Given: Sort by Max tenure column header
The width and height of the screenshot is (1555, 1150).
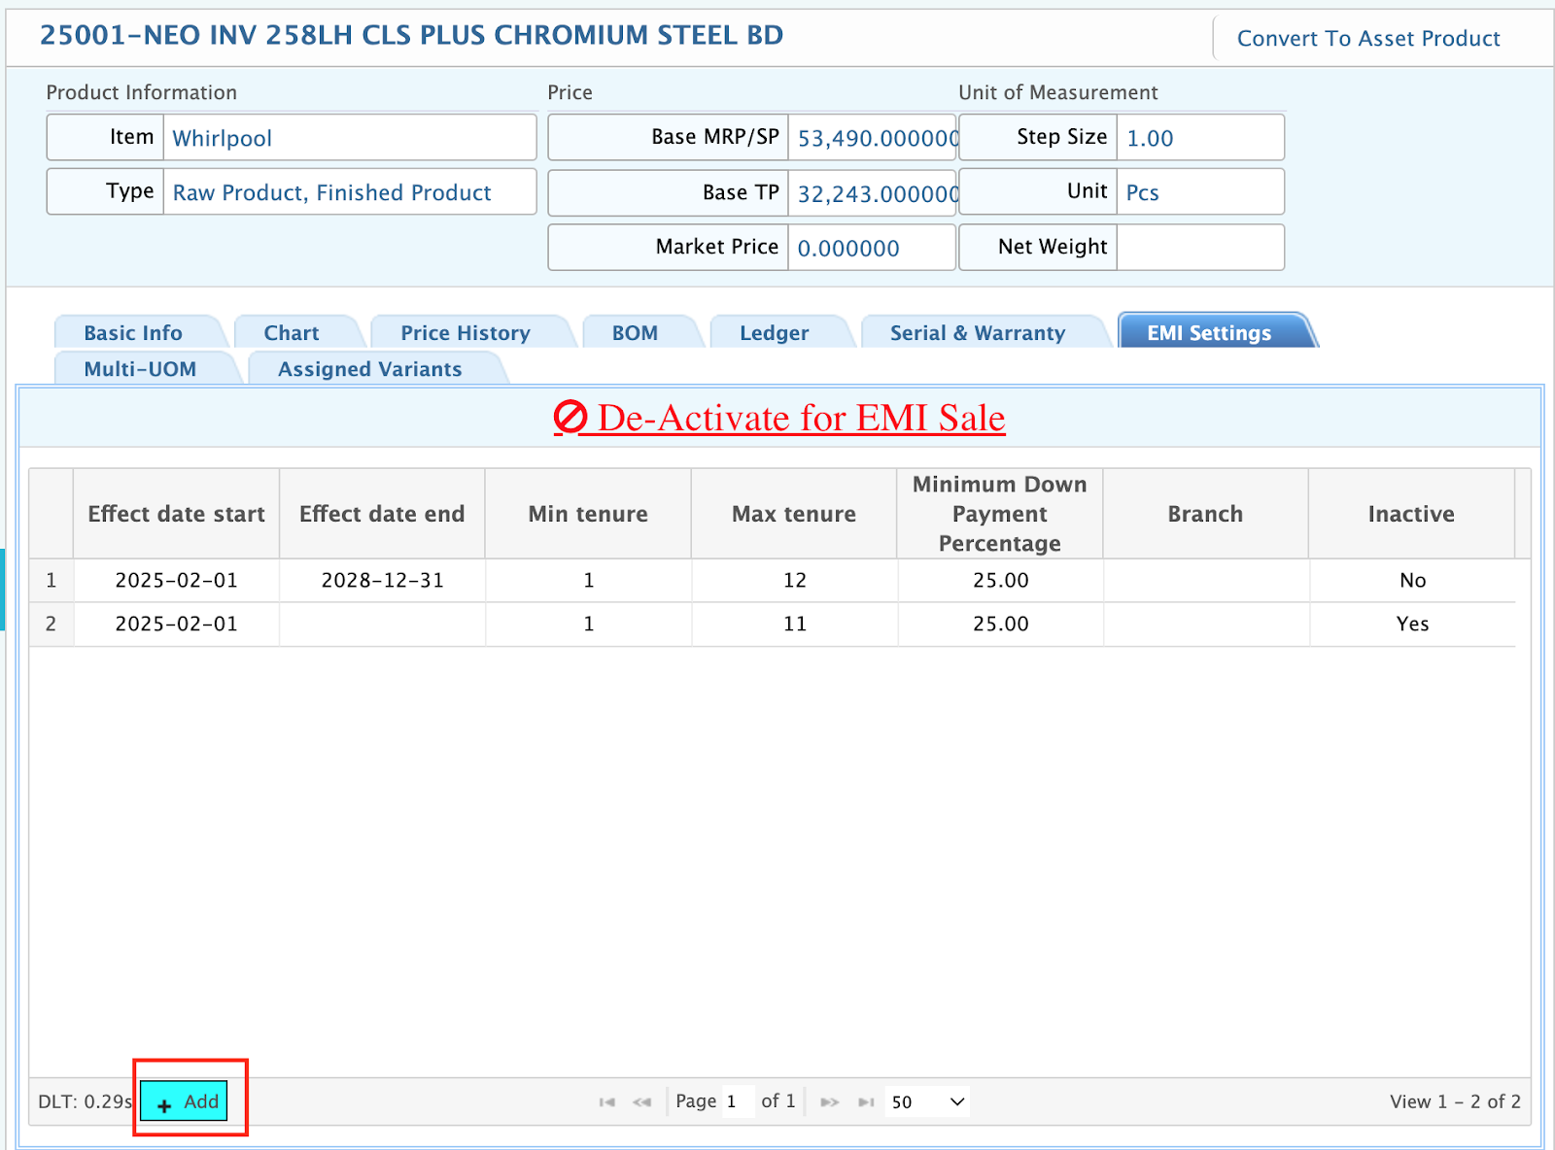Looking at the screenshot, I should [x=793, y=514].
